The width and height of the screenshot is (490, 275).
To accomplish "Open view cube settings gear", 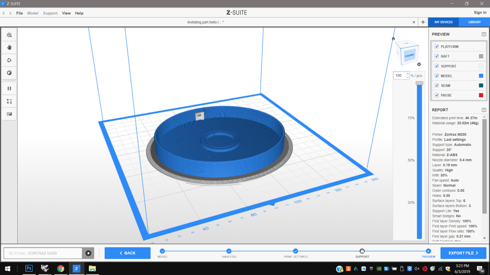I will coord(419,64).
